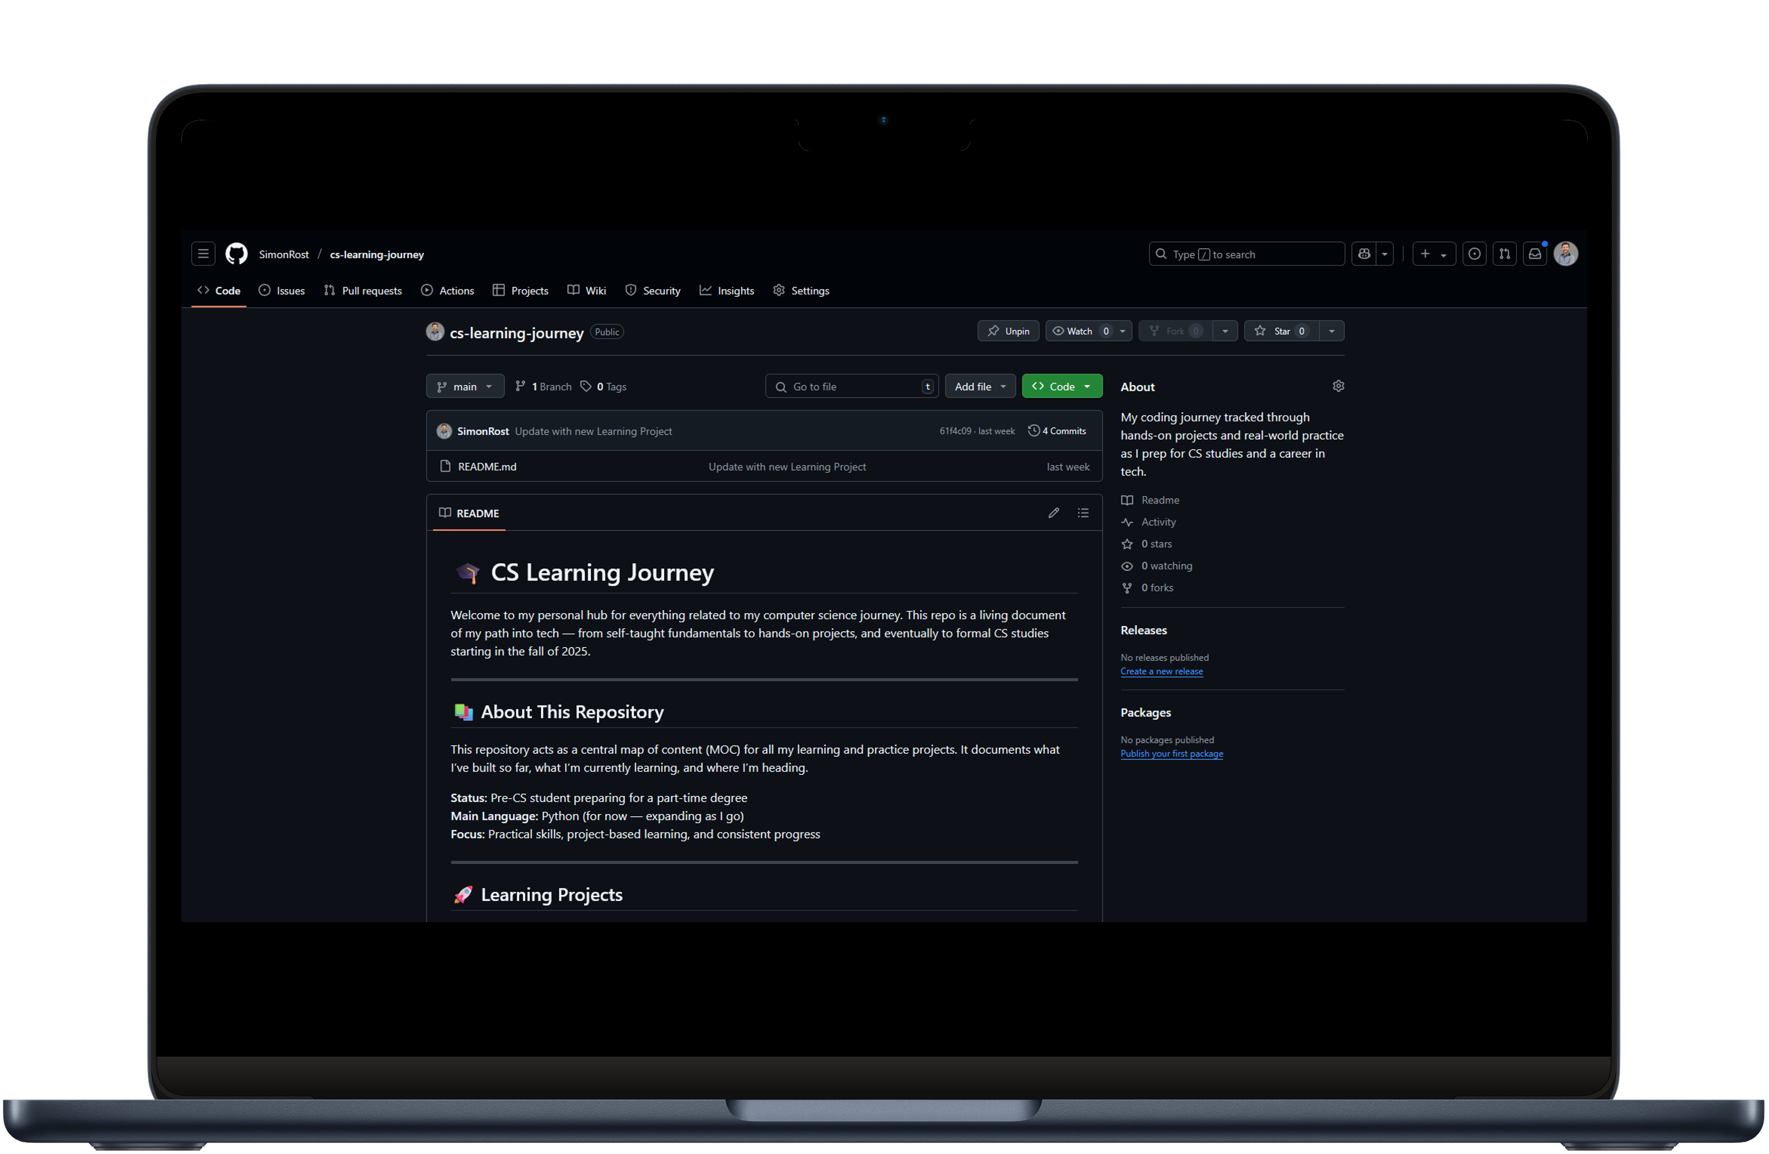Open the Packages heading link

pos(1146,713)
